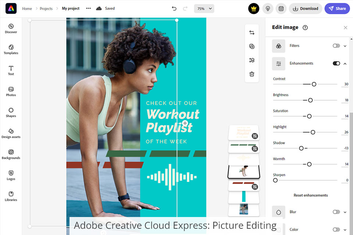
Task: Expand the Blur section
Action: [345, 212]
